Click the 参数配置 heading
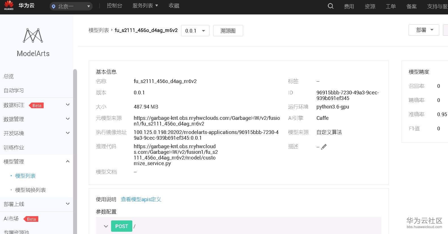 click(x=106, y=212)
